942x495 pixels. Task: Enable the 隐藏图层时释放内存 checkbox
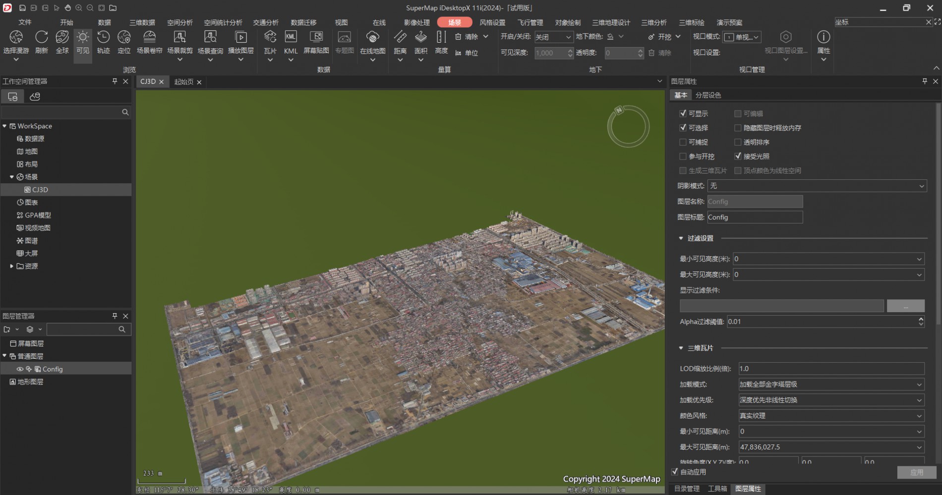pos(738,128)
